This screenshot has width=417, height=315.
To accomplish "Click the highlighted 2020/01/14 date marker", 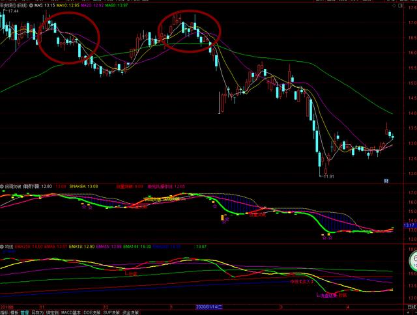I will [x=209, y=307].
